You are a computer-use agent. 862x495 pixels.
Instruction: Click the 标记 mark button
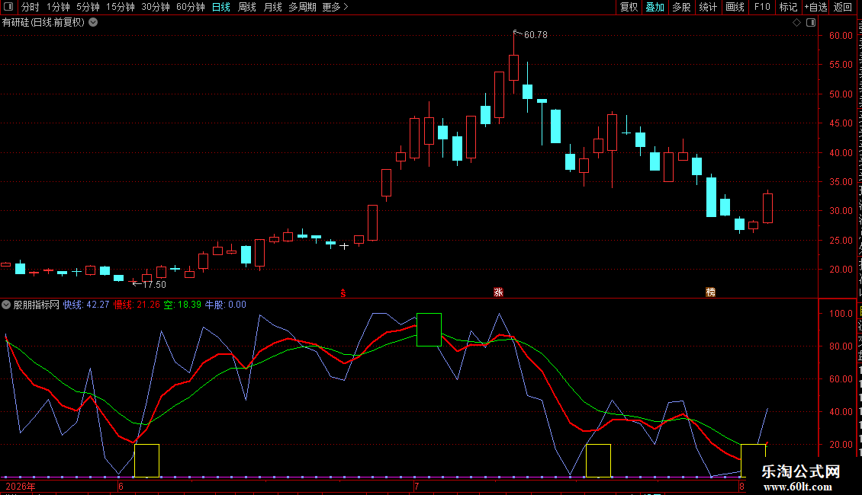(x=788, y=7)
